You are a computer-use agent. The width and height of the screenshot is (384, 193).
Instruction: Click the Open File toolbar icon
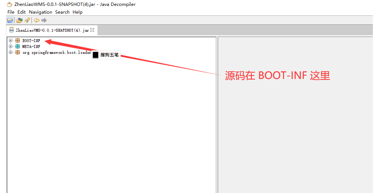tap(10, 20)
